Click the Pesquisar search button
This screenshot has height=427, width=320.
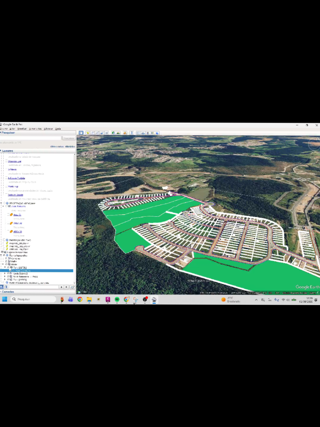pyautogui.click(x=69, y=138)
